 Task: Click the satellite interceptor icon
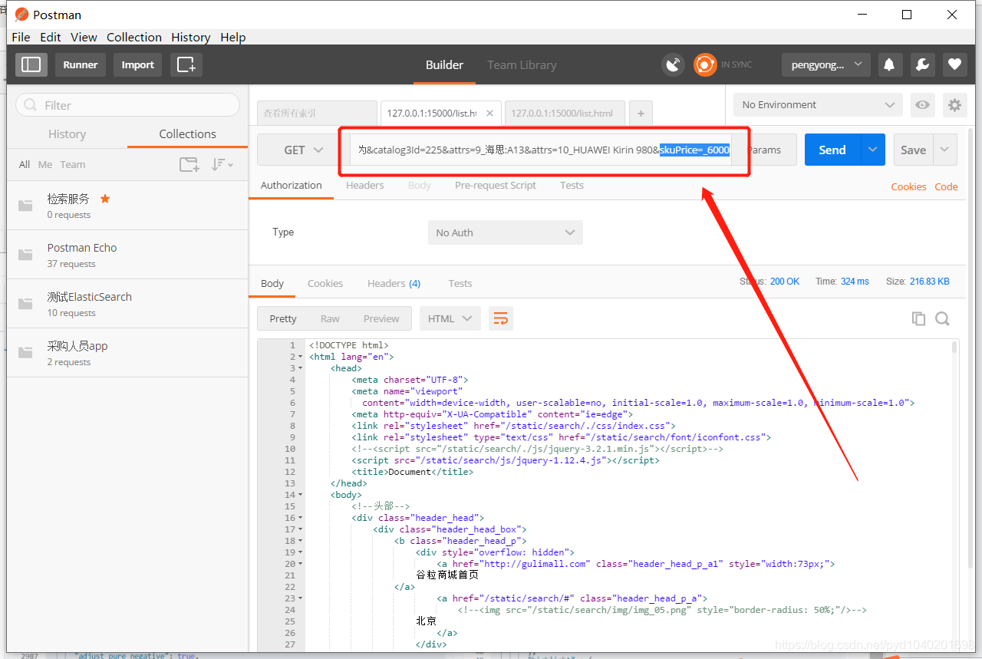(x=673, y=65)
